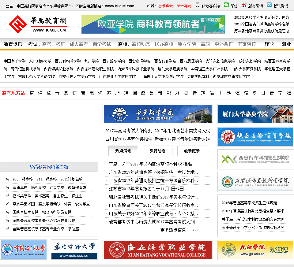Open the 985工程高校 topic link
Viewport: 294px width, 267px height.
tap(23, 179)
